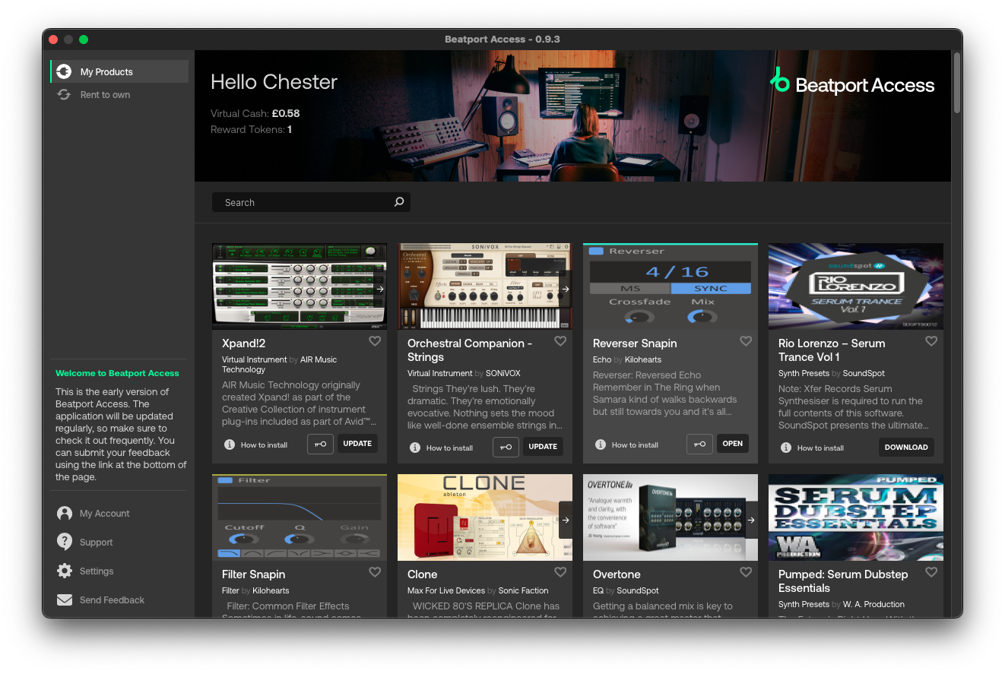Favorite Xpand!2 with heart icon

(x=375, y=341)
